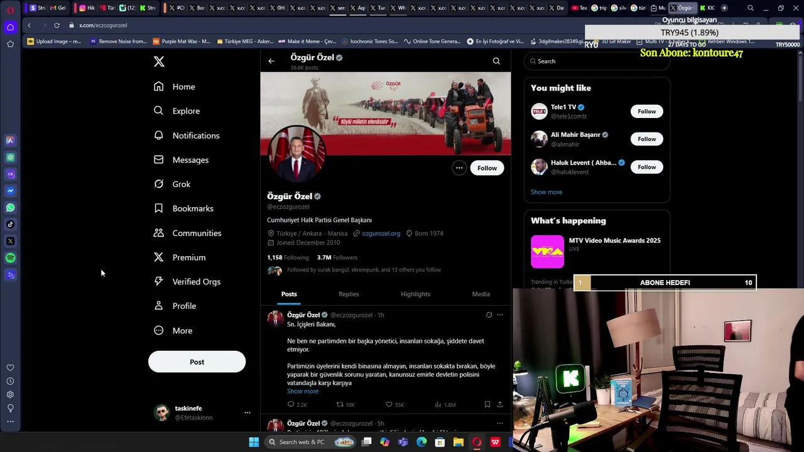Open Bookmarks in X sidebar
The height and width of the screenshot is (452, 804).
[184, 208]
